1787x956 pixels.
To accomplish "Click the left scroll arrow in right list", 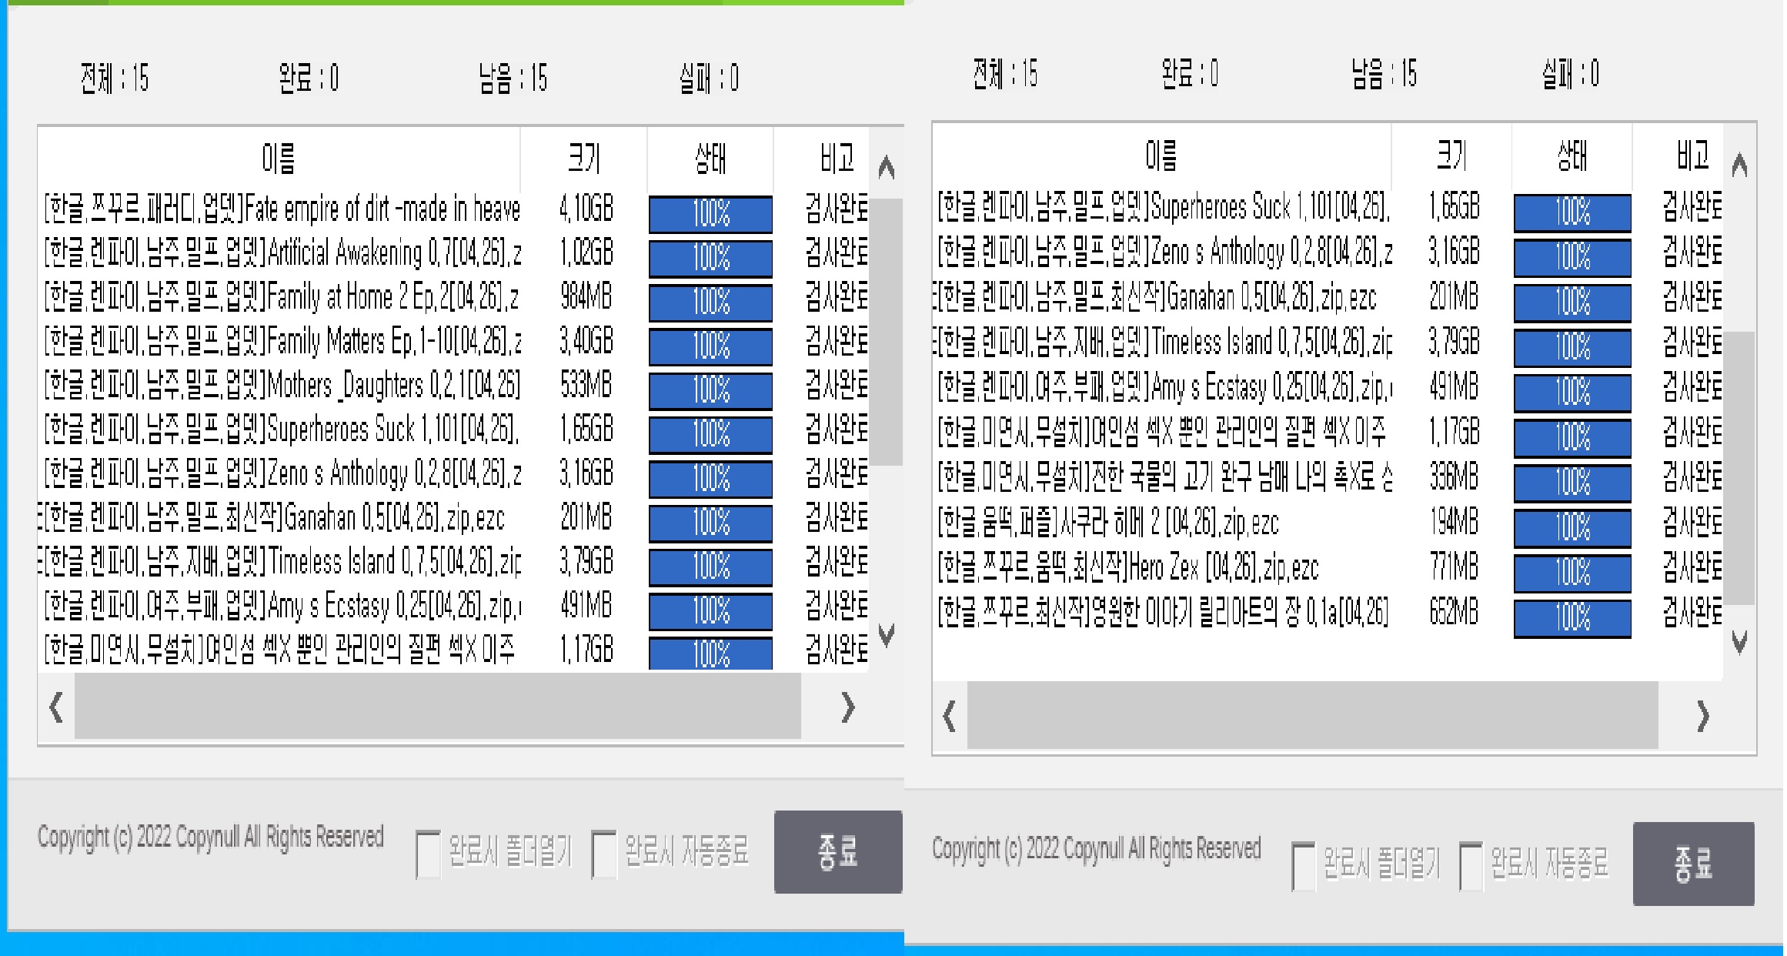I will pyautogui.click(x=950, y=716).
